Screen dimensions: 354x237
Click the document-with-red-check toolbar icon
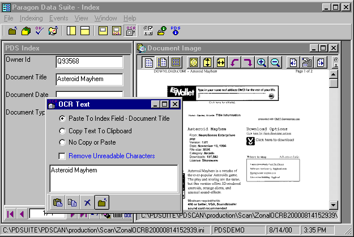(53, 31)
